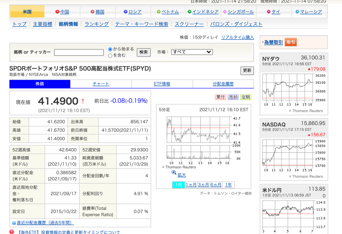This screenshot has height=234, width=342.
Task: Click the 買付 order button
Action: [221, 97]
